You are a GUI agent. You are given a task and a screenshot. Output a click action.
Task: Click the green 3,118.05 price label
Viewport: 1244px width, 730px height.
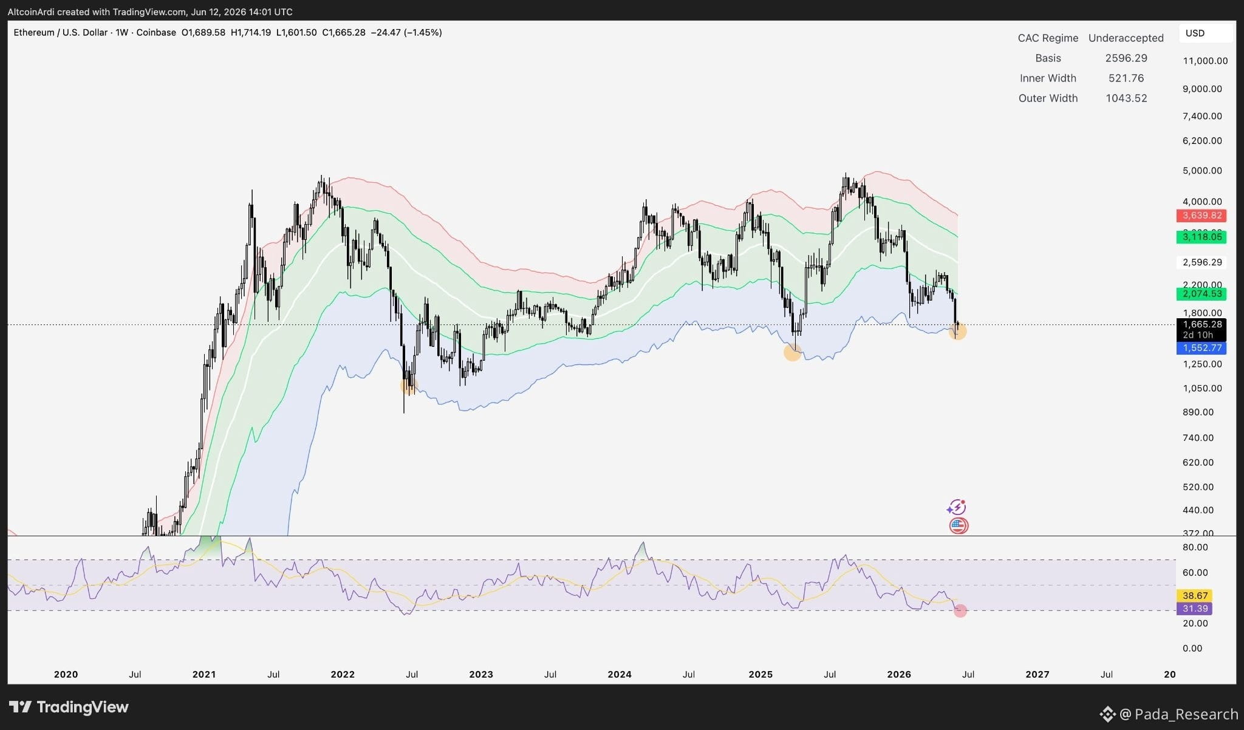pos(1201,237)
